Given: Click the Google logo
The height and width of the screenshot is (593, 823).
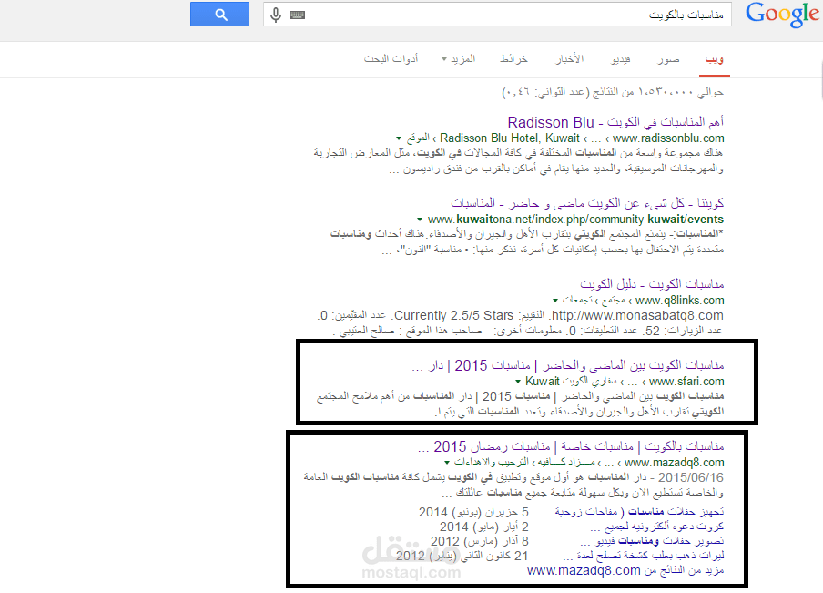Looking at the screenshot, I should coord(782,15).
